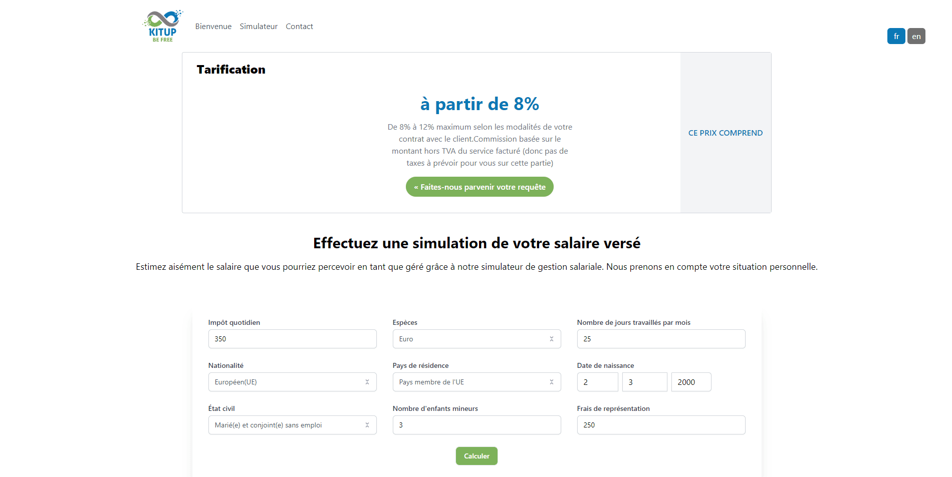The height and width of the screenshot is (477, 952).
Task: Open the Simulateur menu item
Action: click(258, 26)
